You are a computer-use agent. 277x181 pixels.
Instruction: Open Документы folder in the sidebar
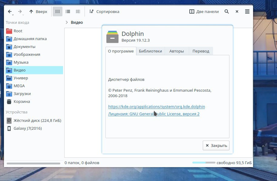tap(34, 47)
